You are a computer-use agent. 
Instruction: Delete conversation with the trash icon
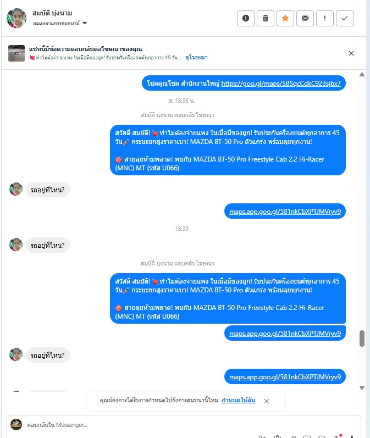coord(265,19)
